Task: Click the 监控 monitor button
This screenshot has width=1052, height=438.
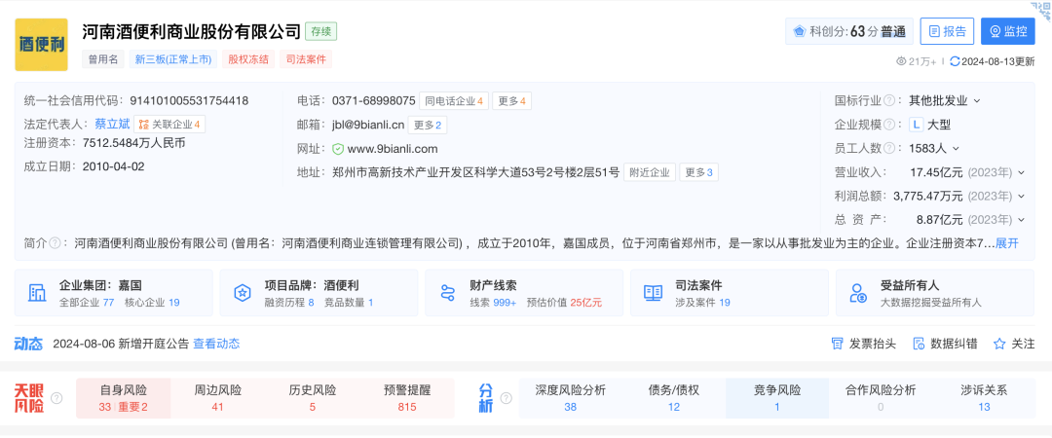Action: [x=1007, y=31]
